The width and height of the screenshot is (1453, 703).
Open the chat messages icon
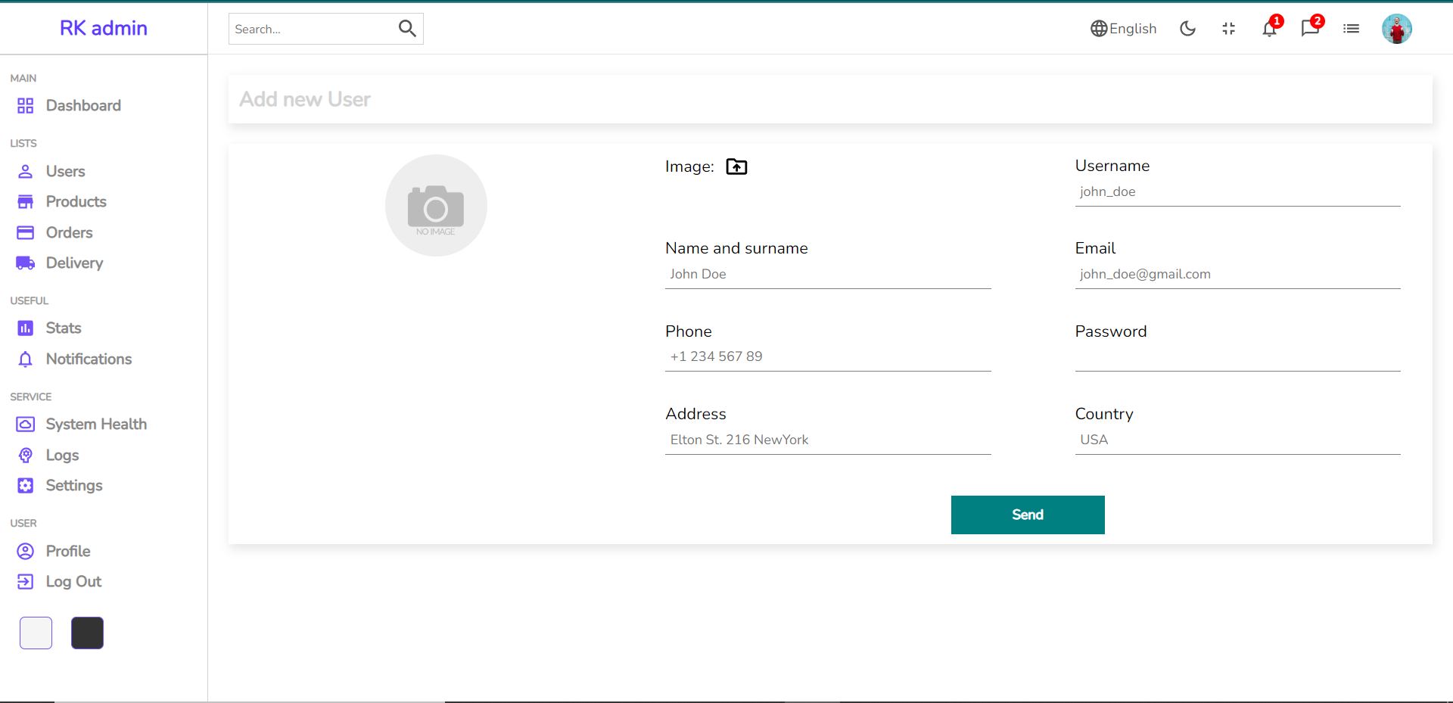coord(1310,29)
